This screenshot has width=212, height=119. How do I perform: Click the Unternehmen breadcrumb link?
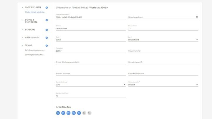(x=63, y=8)
